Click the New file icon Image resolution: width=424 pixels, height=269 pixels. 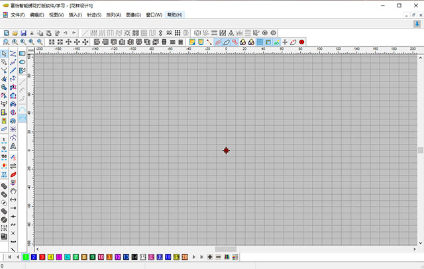[x=6, y=32]
